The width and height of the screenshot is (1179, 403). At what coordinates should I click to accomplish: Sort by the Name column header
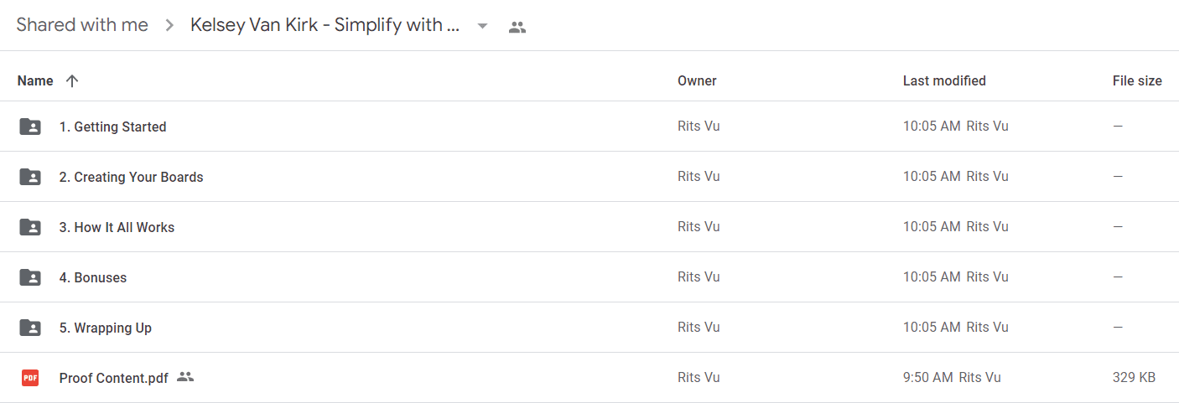click(x=35, y=81)
